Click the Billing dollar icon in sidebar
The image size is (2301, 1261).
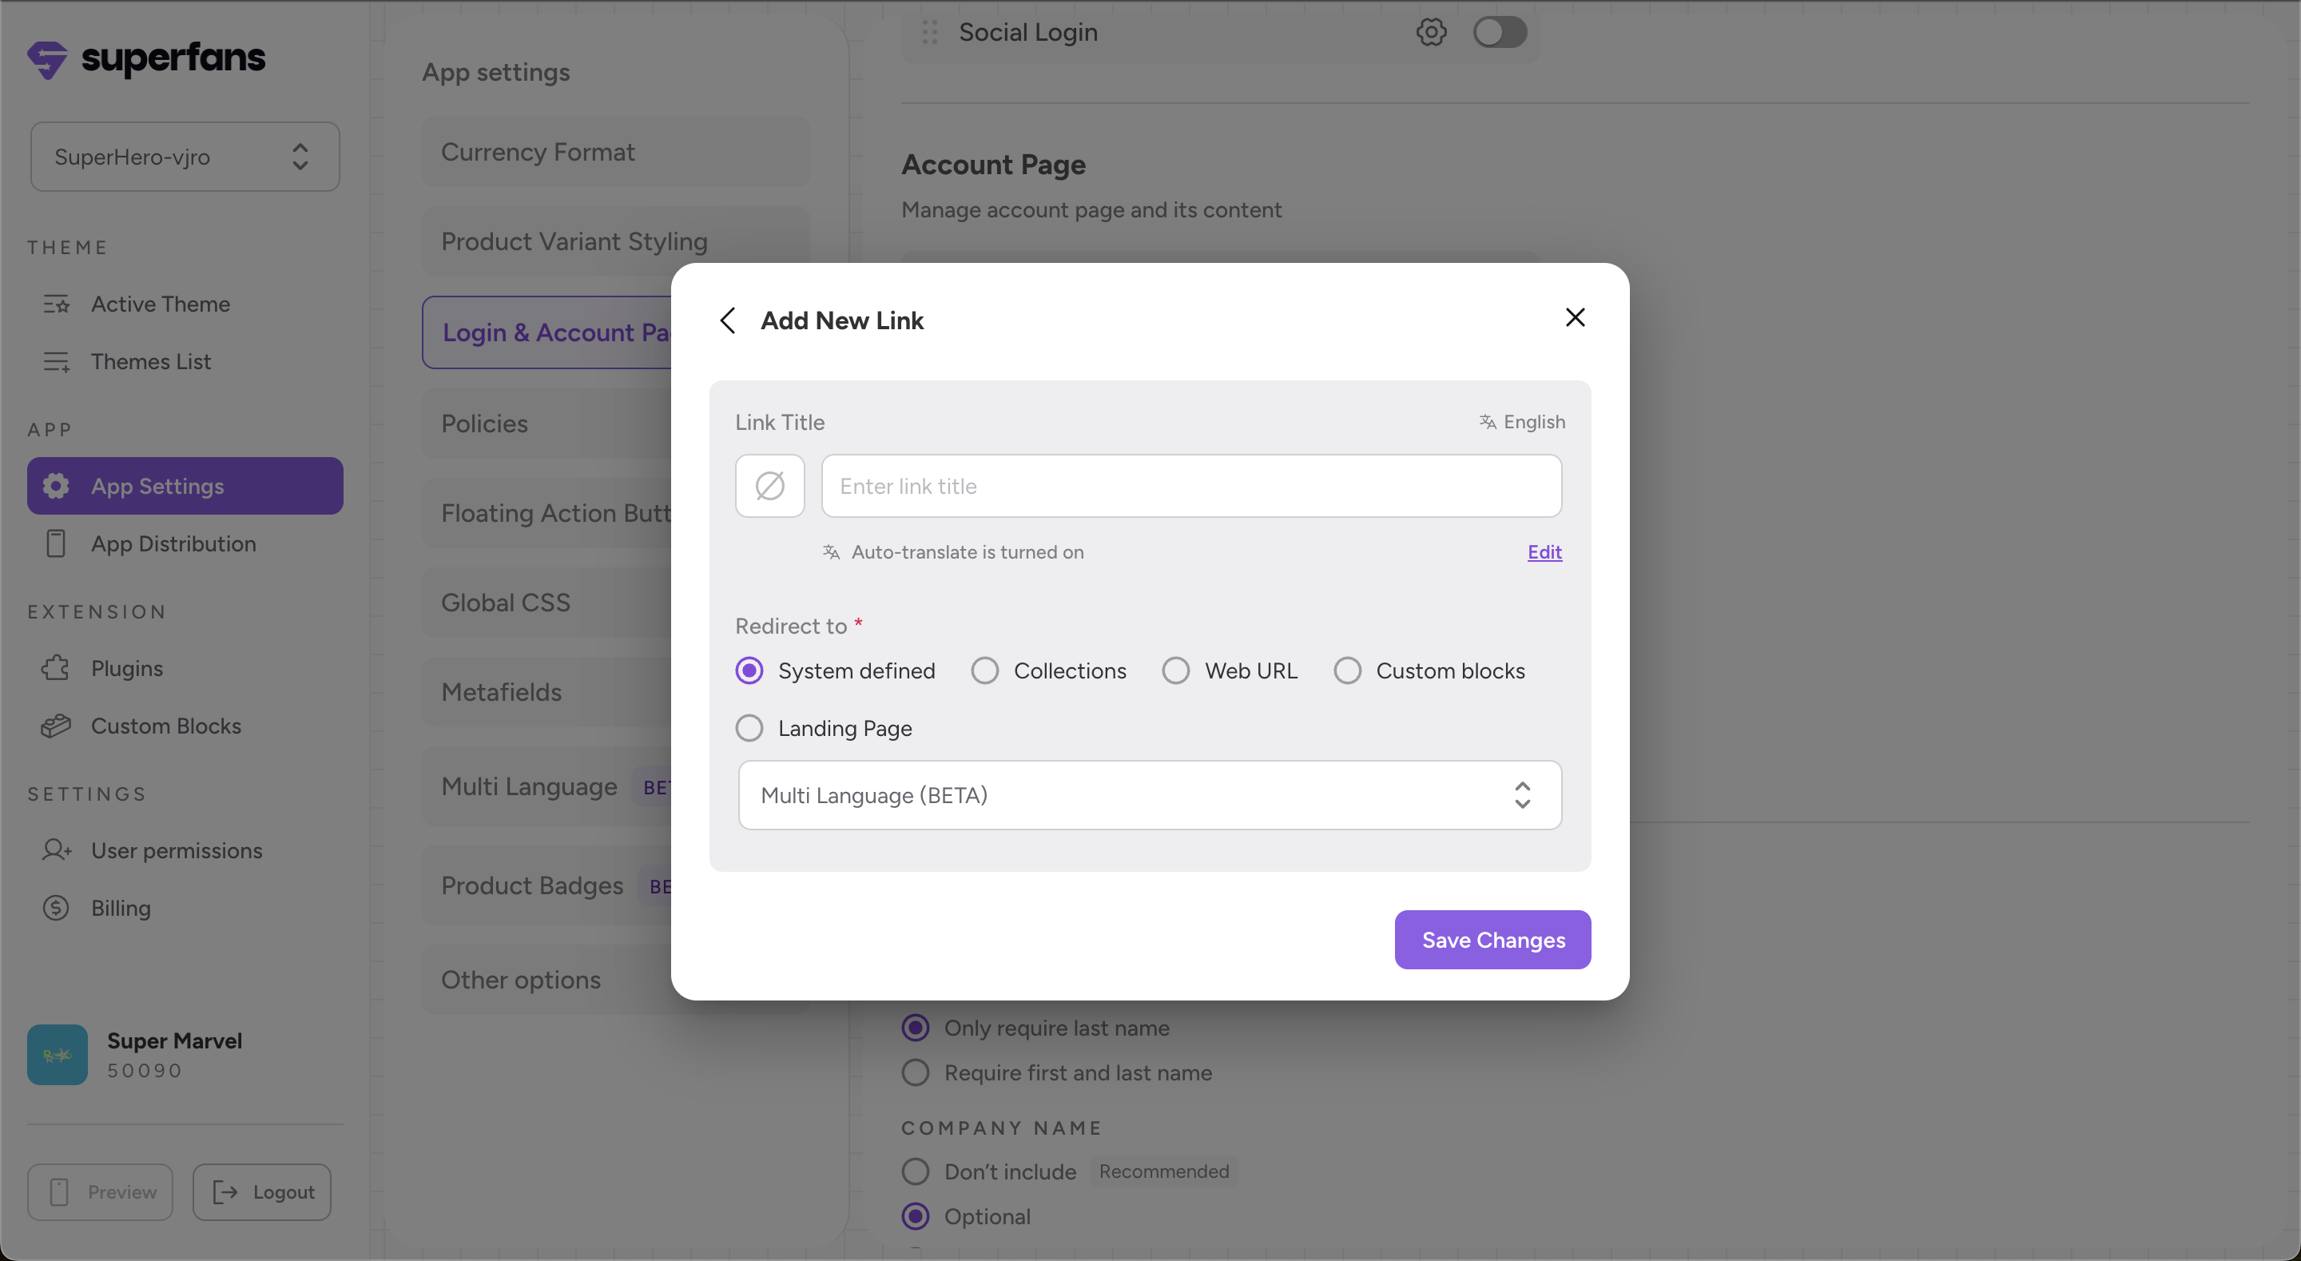click(55, 907)
